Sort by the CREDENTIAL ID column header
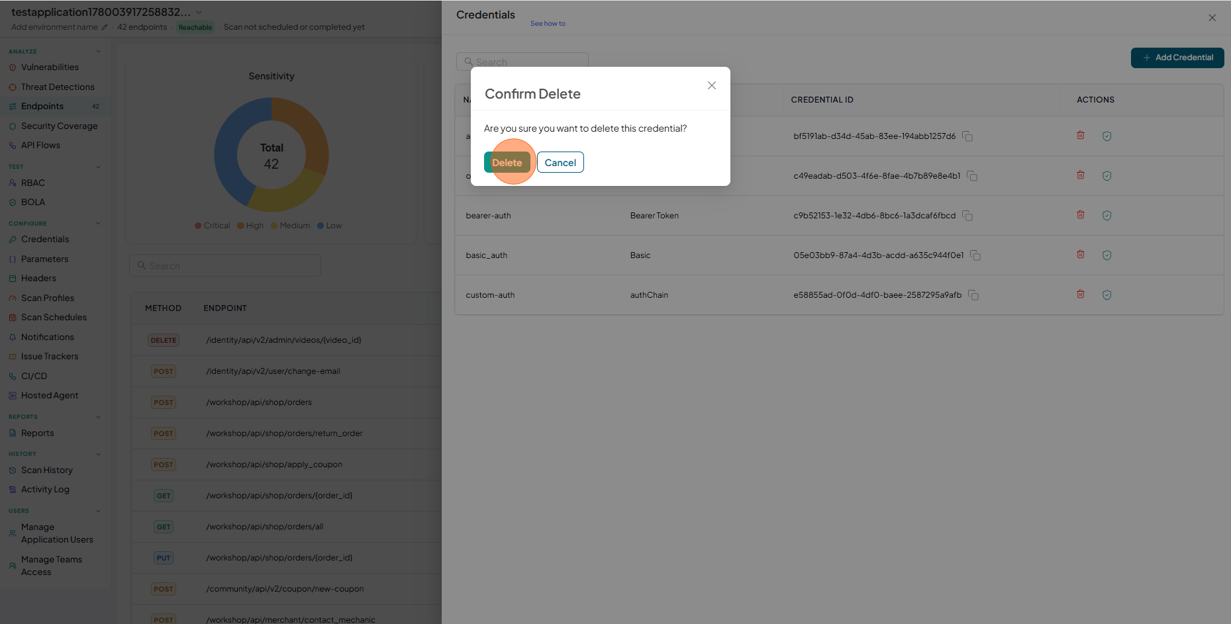1231x624 pixels. (x=822, y=100)
